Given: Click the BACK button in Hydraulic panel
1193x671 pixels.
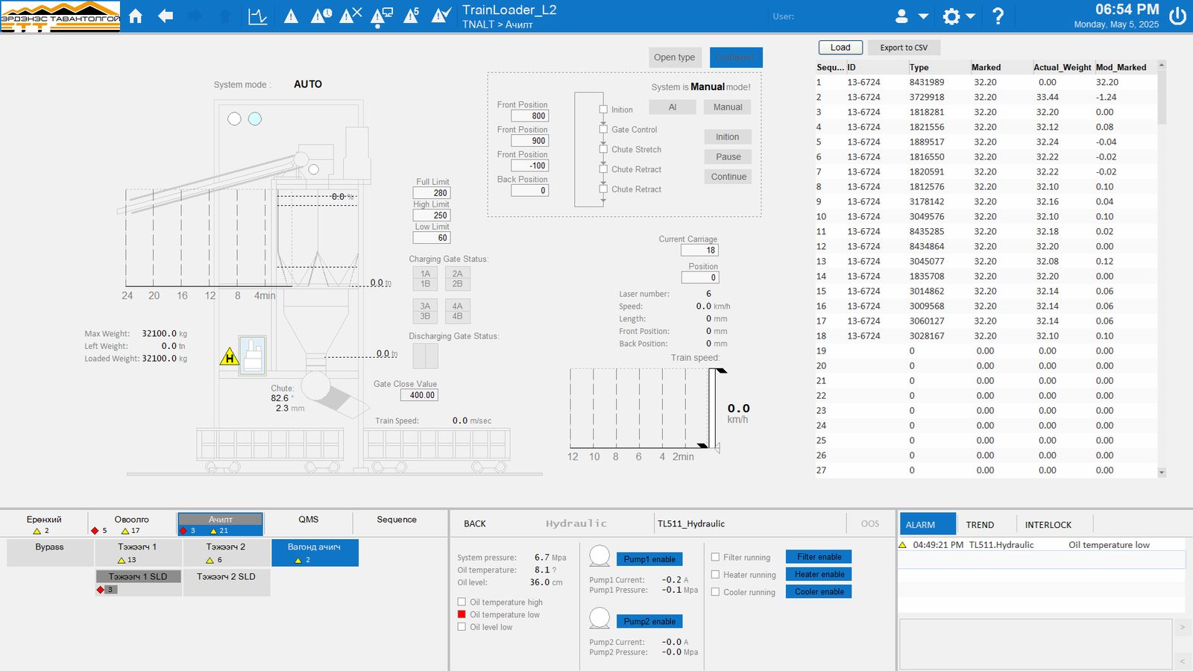Looking at the screenshot, I should (x=475, y=524).
